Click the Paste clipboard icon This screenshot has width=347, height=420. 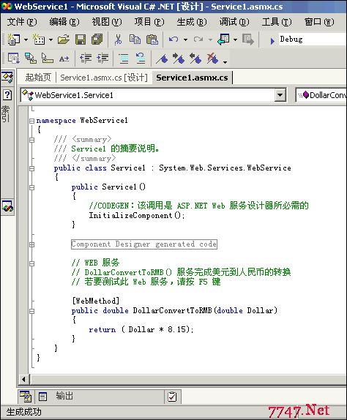tap(152, 40)
